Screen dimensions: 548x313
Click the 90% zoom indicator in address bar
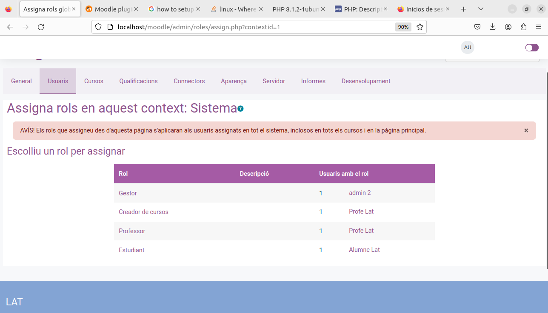point(402,26)
